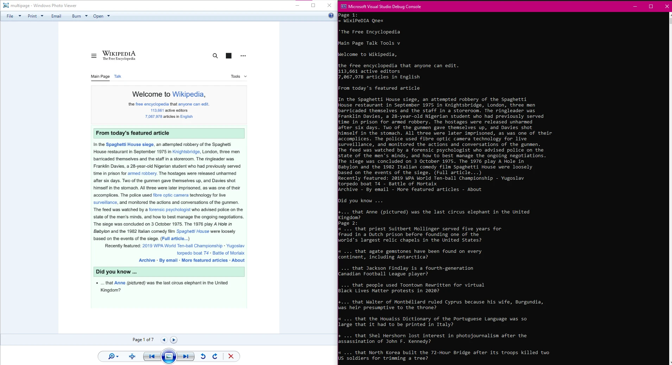Maximize the Debug Console window

click(651, 6)
